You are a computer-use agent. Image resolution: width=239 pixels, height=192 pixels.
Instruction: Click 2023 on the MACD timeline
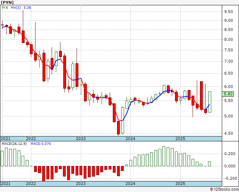tap(81, 184)
